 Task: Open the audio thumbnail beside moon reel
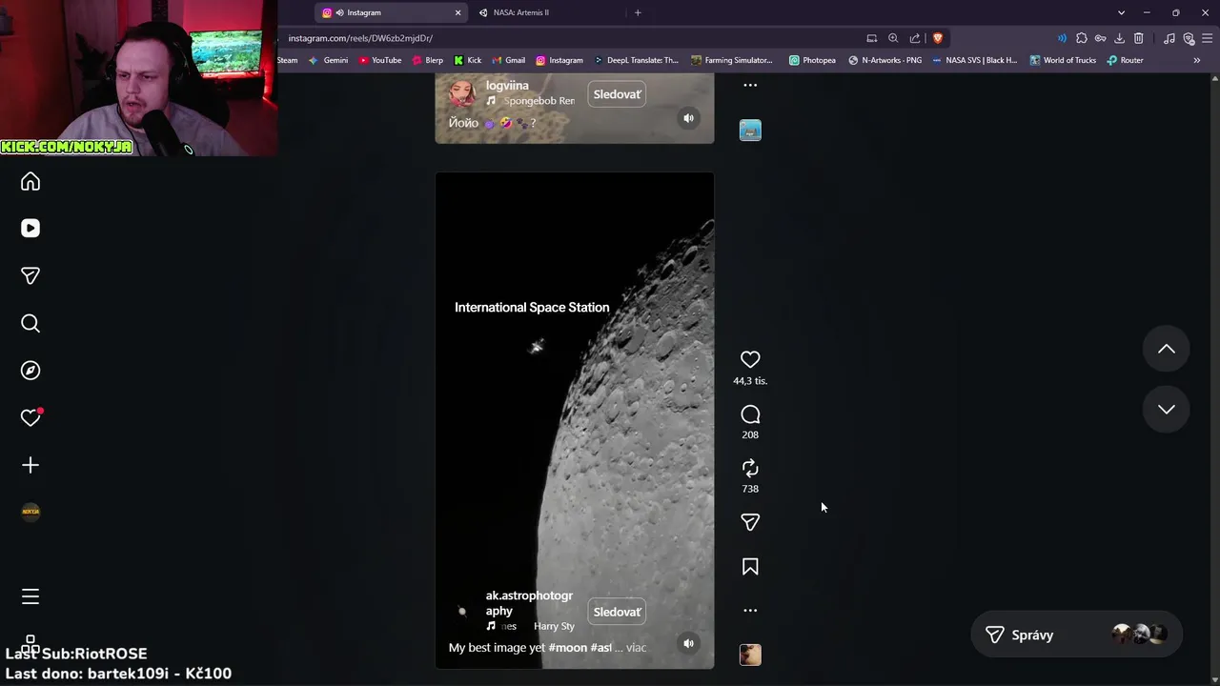pyautogui.click(x=750, y=655)
